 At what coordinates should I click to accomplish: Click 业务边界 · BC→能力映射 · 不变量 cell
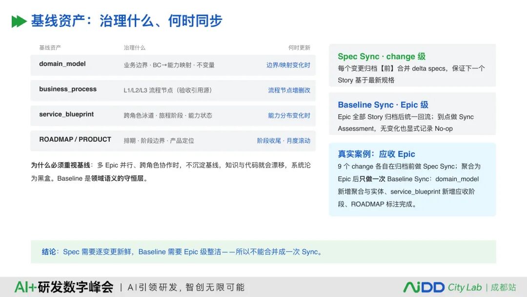click(169, 65)
